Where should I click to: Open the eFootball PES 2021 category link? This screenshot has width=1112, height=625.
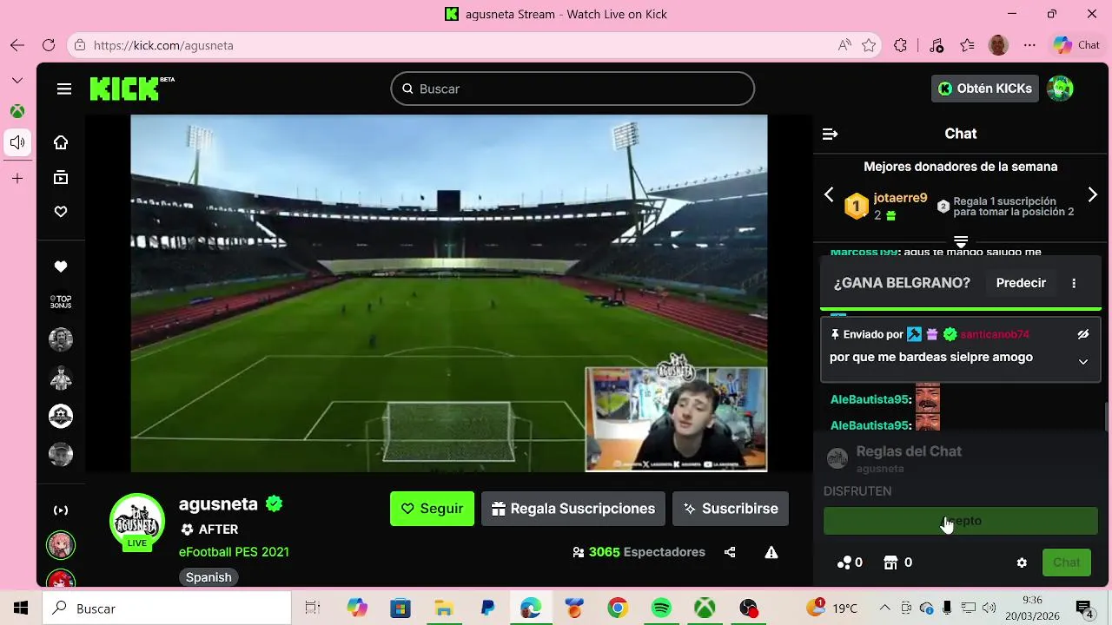234,552
